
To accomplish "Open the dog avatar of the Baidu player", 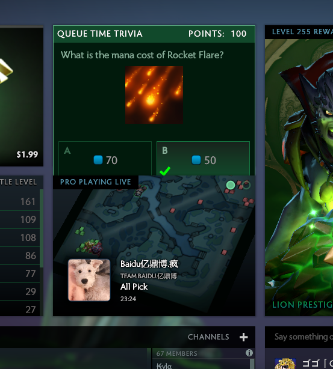I will coord(89,280).
